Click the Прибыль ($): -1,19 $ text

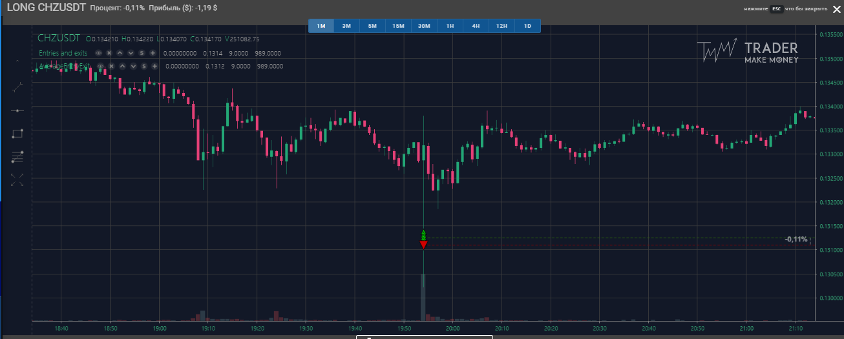click(x=182, y=9)
